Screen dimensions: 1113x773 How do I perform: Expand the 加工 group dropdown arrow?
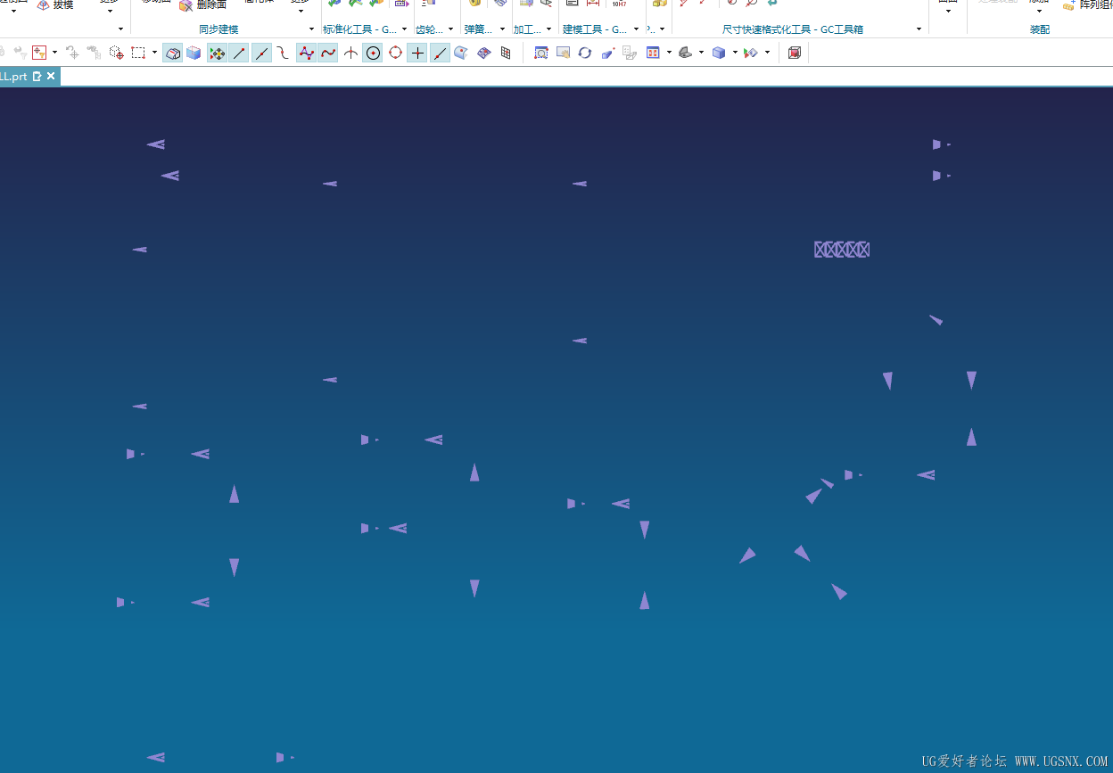tap(548, 29)
